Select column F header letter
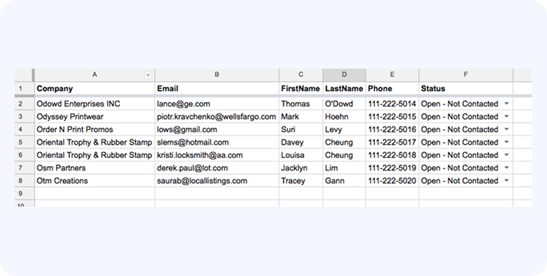This screenshot has height=276, width=547. [466, 75]
